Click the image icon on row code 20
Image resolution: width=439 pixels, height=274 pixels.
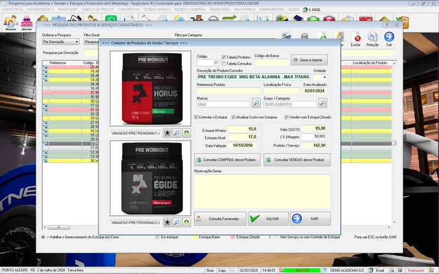point(45,67)
